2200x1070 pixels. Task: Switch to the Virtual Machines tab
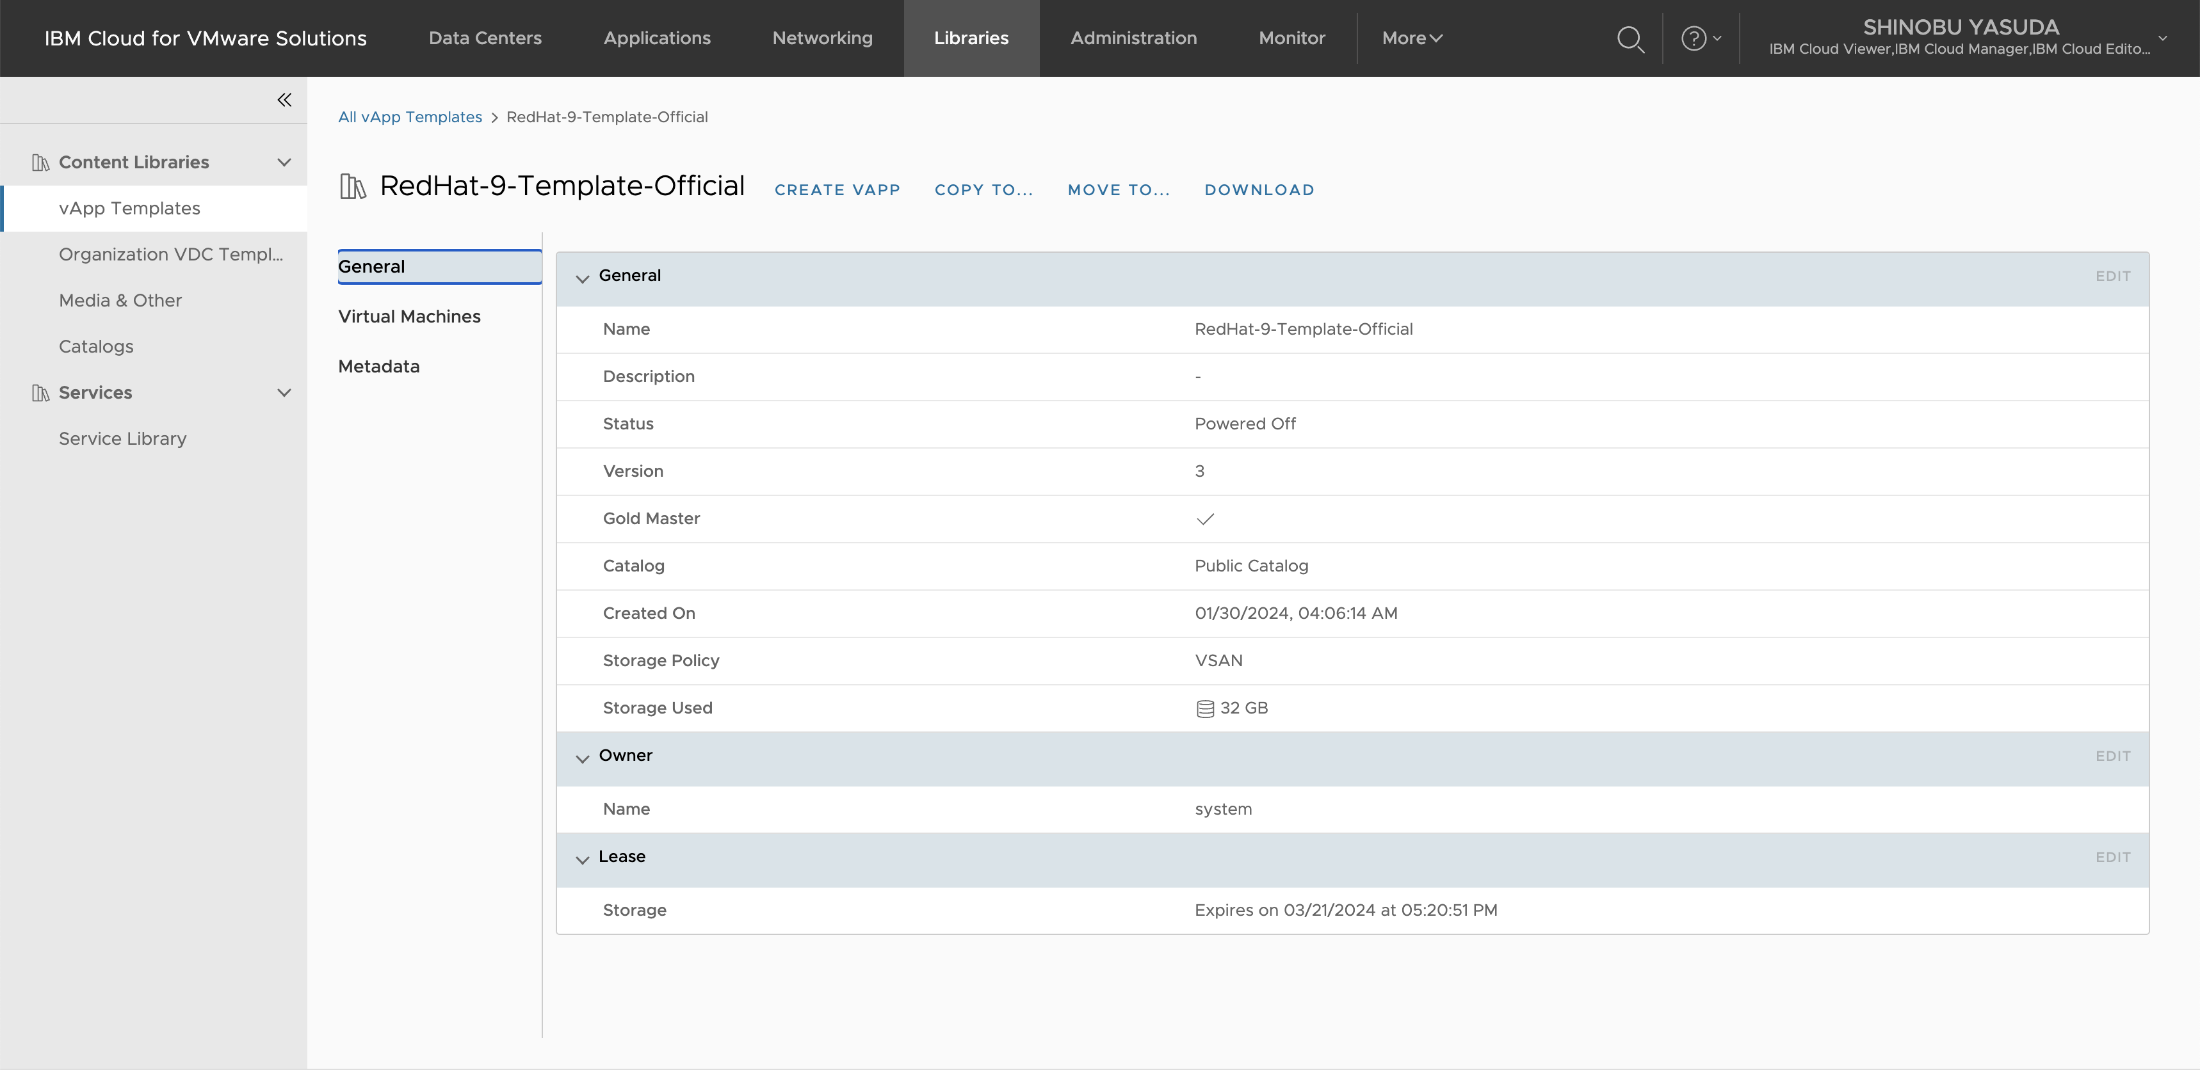(x=409, y=317)
